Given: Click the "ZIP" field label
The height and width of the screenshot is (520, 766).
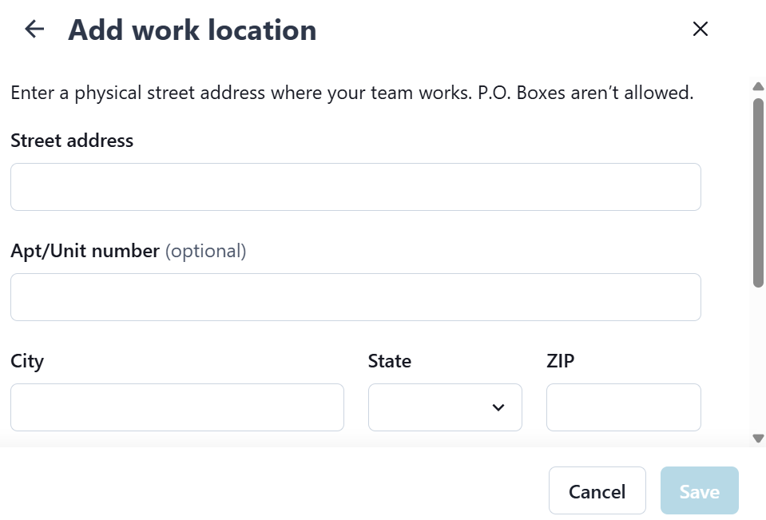Looking at the screenshot, I should [x=560, y=361].
